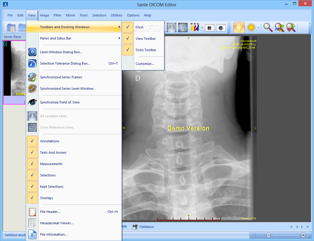Open the File menu
The height and width of the screenshot is (241, 314).
point(10,15)
